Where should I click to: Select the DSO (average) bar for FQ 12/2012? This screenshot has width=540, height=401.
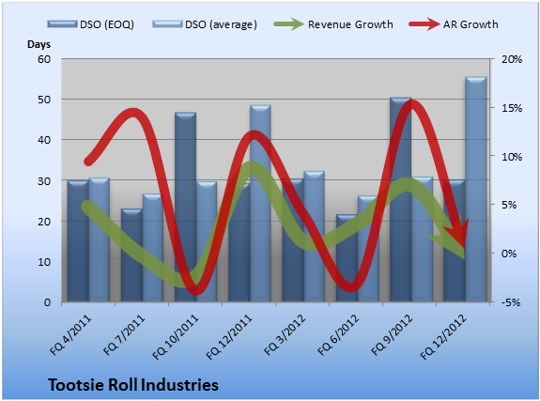tap(475, 190)
